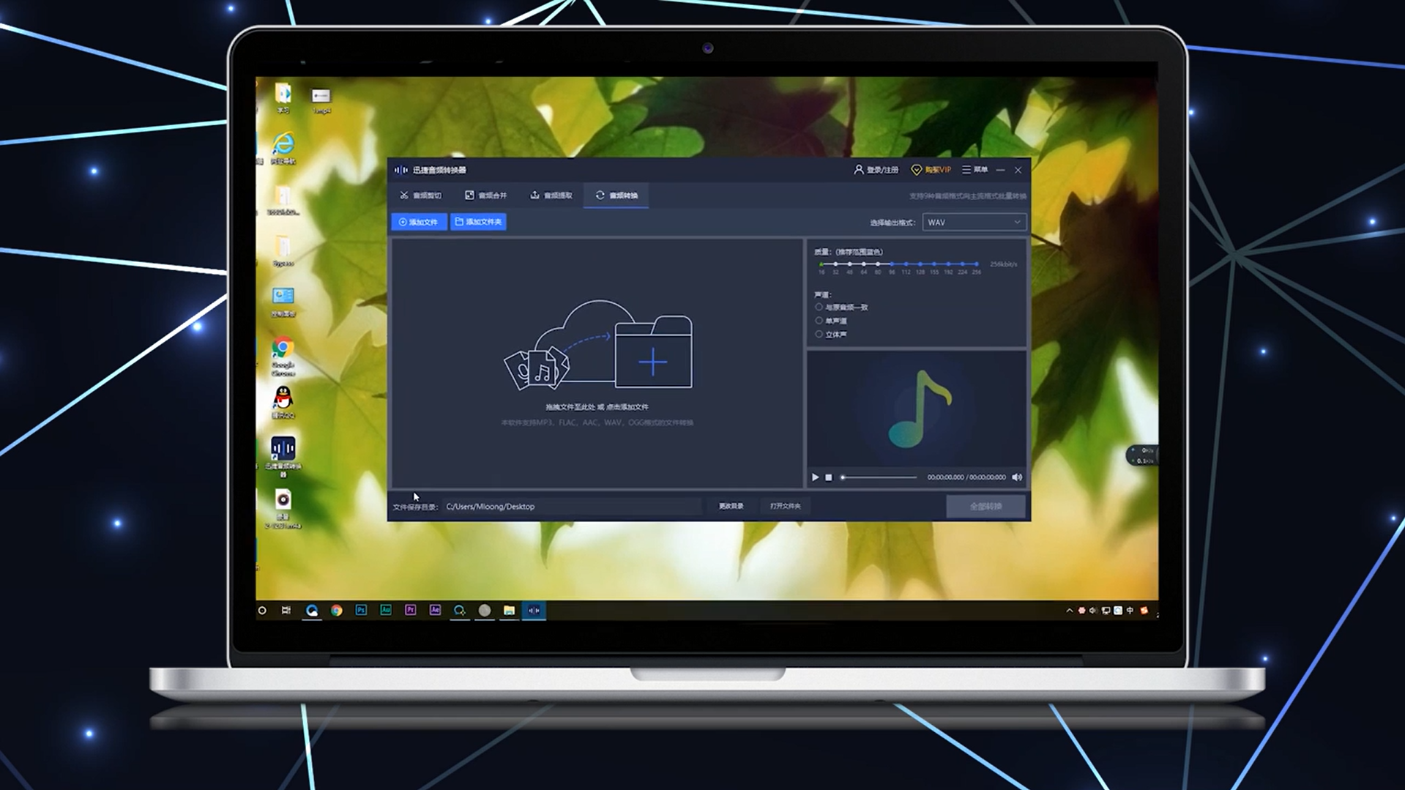Open the top-left desktop folder icon
The image size is (1405, 790).
coord(283,98)
